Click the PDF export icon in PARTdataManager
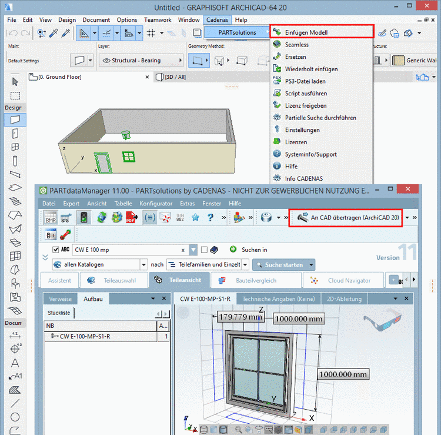Image resolution: width=441 pixels, height=435 pixels. [x=131, y=217]
